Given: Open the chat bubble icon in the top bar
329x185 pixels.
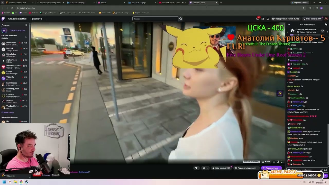Looking at the screenshot, I should [268, 19].
